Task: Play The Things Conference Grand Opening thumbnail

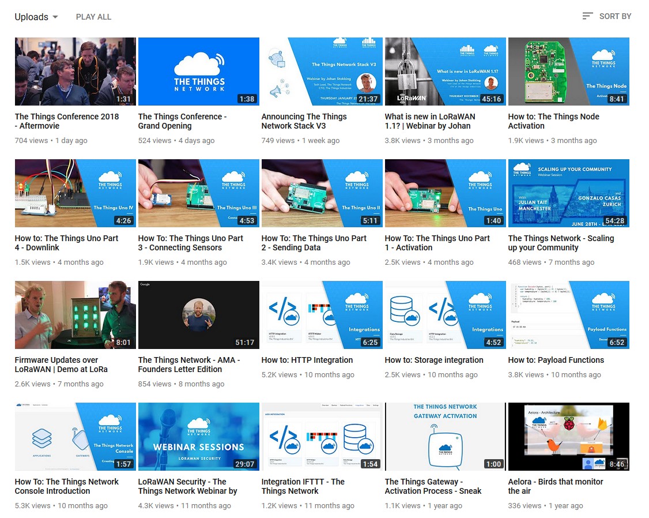Action: coord(199,72)
